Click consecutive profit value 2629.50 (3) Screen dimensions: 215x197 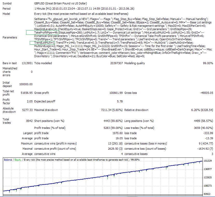[115, 149]
